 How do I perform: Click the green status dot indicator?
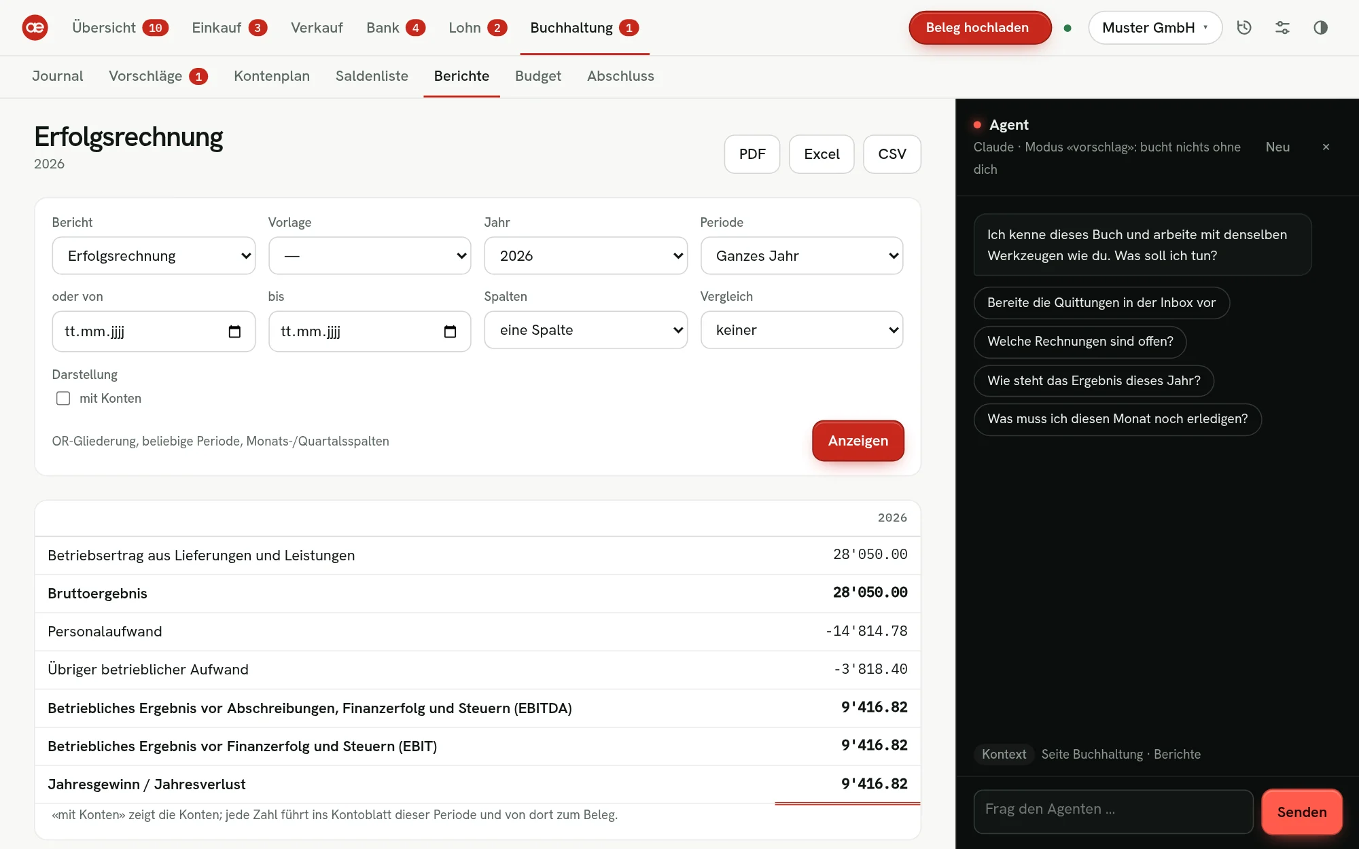click(1067, 28)
